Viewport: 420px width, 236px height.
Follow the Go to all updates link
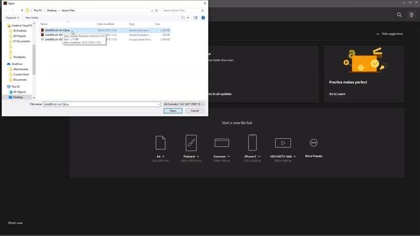tap(220, 94)
